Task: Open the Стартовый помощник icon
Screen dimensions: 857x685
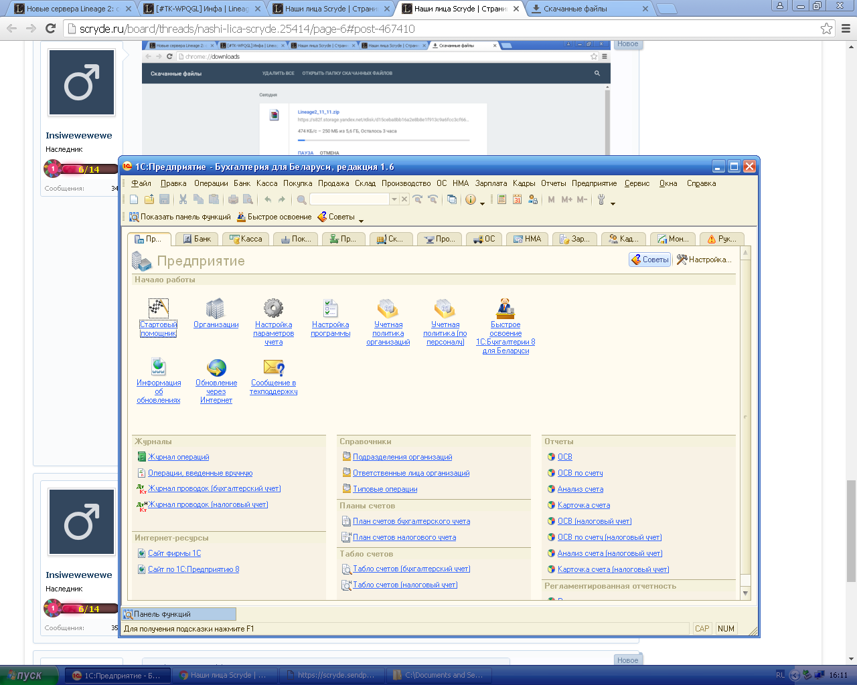Action: pyautogui.click(x=158, y=308)
